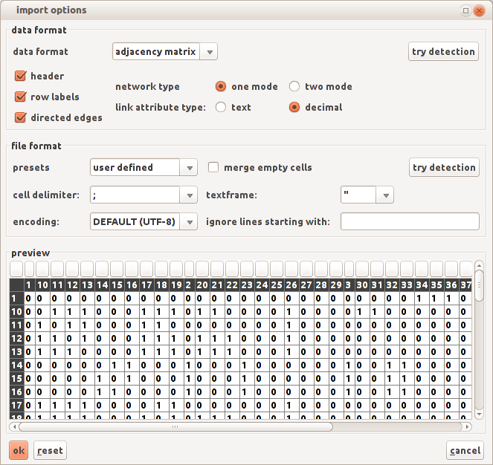Viewport: 493px width, 465px height.
Task: Enable the merge empty cells checkbox
Action: click(x=213, y=167)
